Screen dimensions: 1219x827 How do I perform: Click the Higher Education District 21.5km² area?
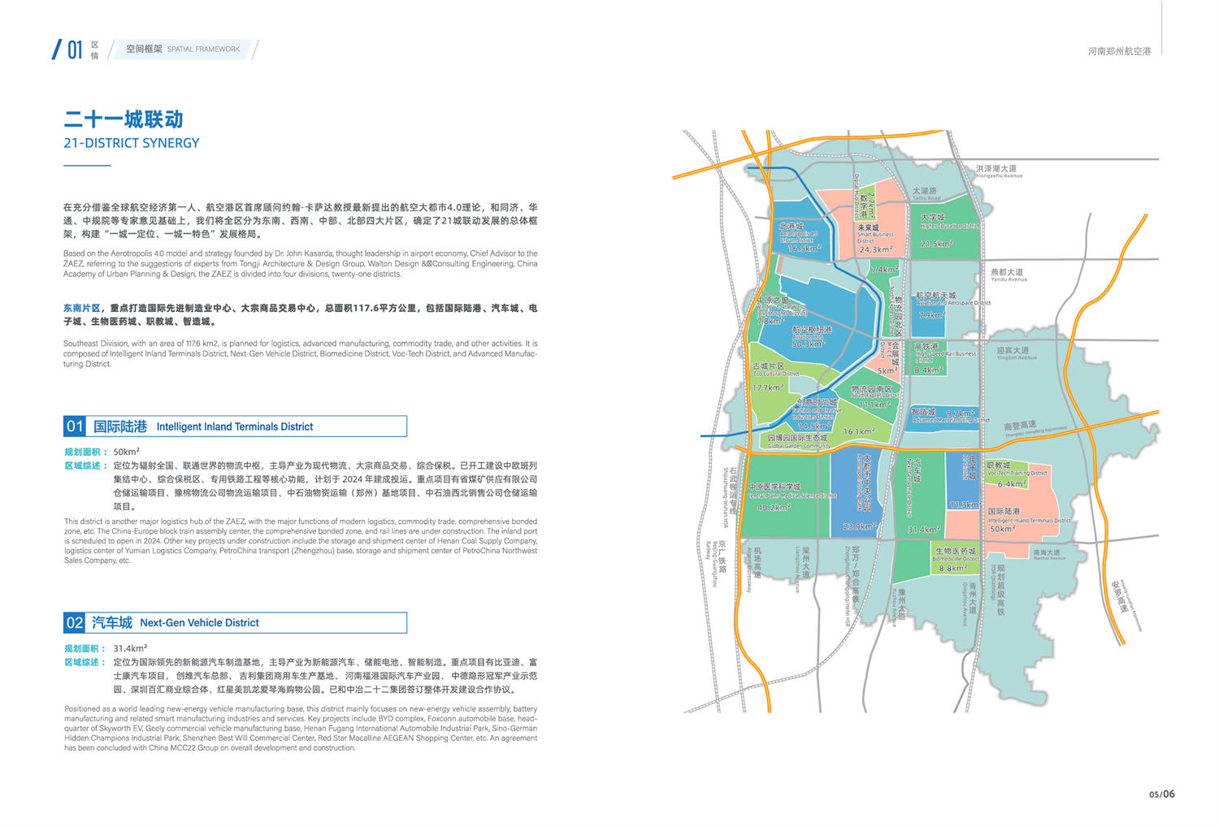tap(943, 230)
